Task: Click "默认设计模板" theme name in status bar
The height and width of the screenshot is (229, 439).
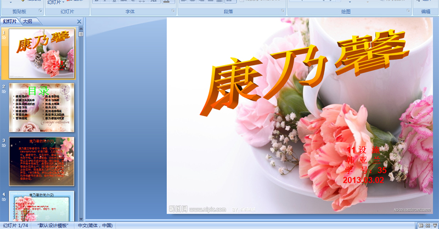Action: pyautogui.click(x=53, y=225)
